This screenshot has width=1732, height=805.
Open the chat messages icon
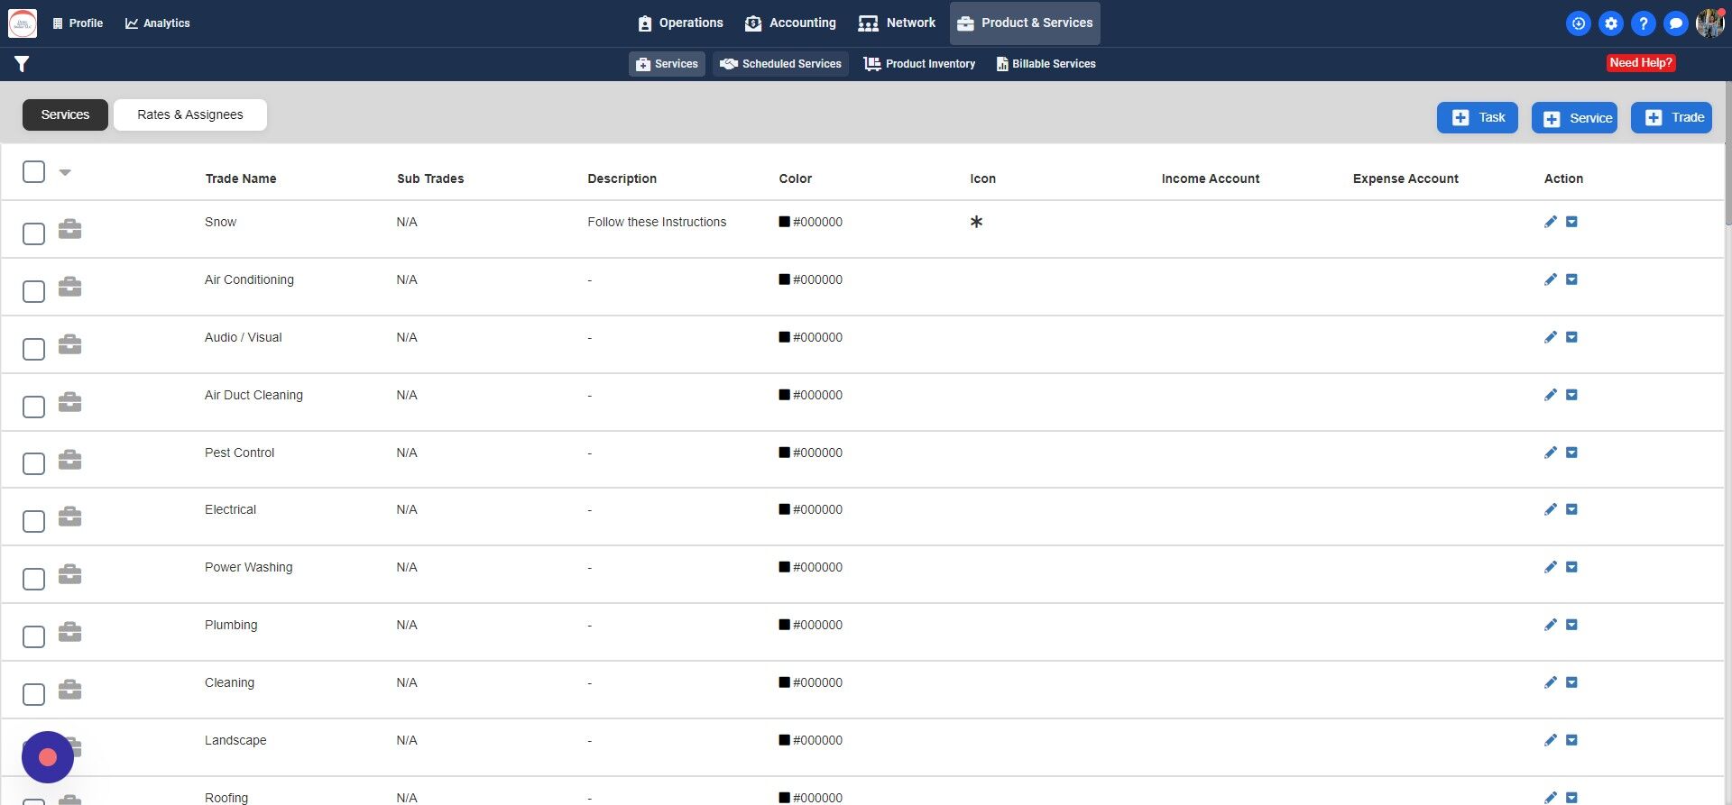coord(1676,23)
